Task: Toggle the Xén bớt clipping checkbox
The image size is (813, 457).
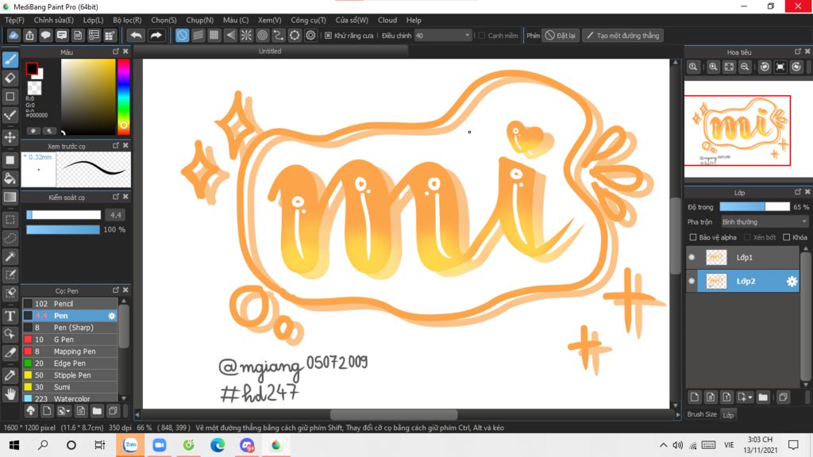Action: 747,237
